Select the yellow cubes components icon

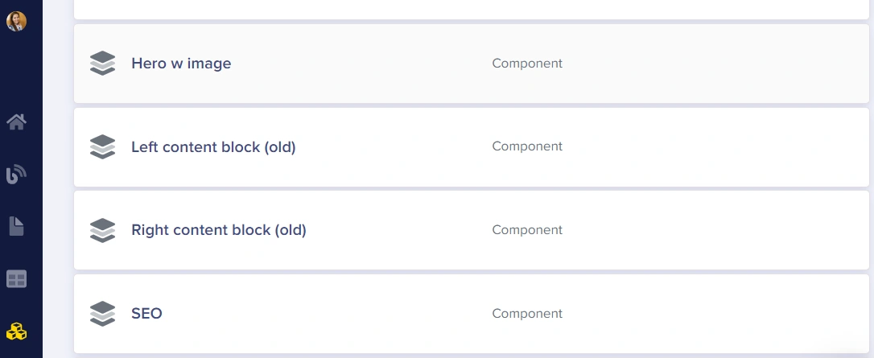click(x=16, y=331)
